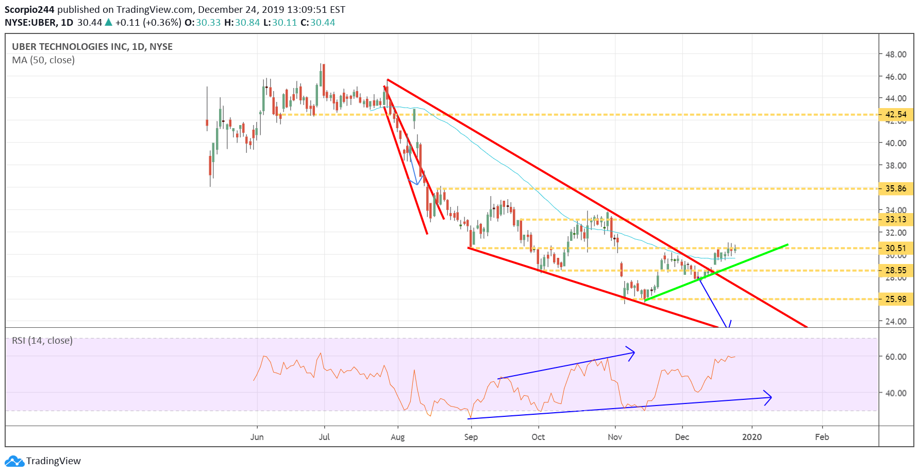
Task: Click the Aug label on time axis
Action: [x=397, y=437]
